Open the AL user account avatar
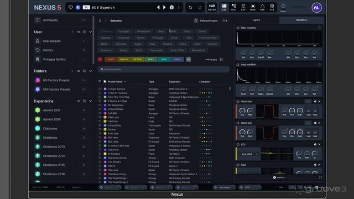Screen dimensions: 354x199 click(x=316, y=8)
